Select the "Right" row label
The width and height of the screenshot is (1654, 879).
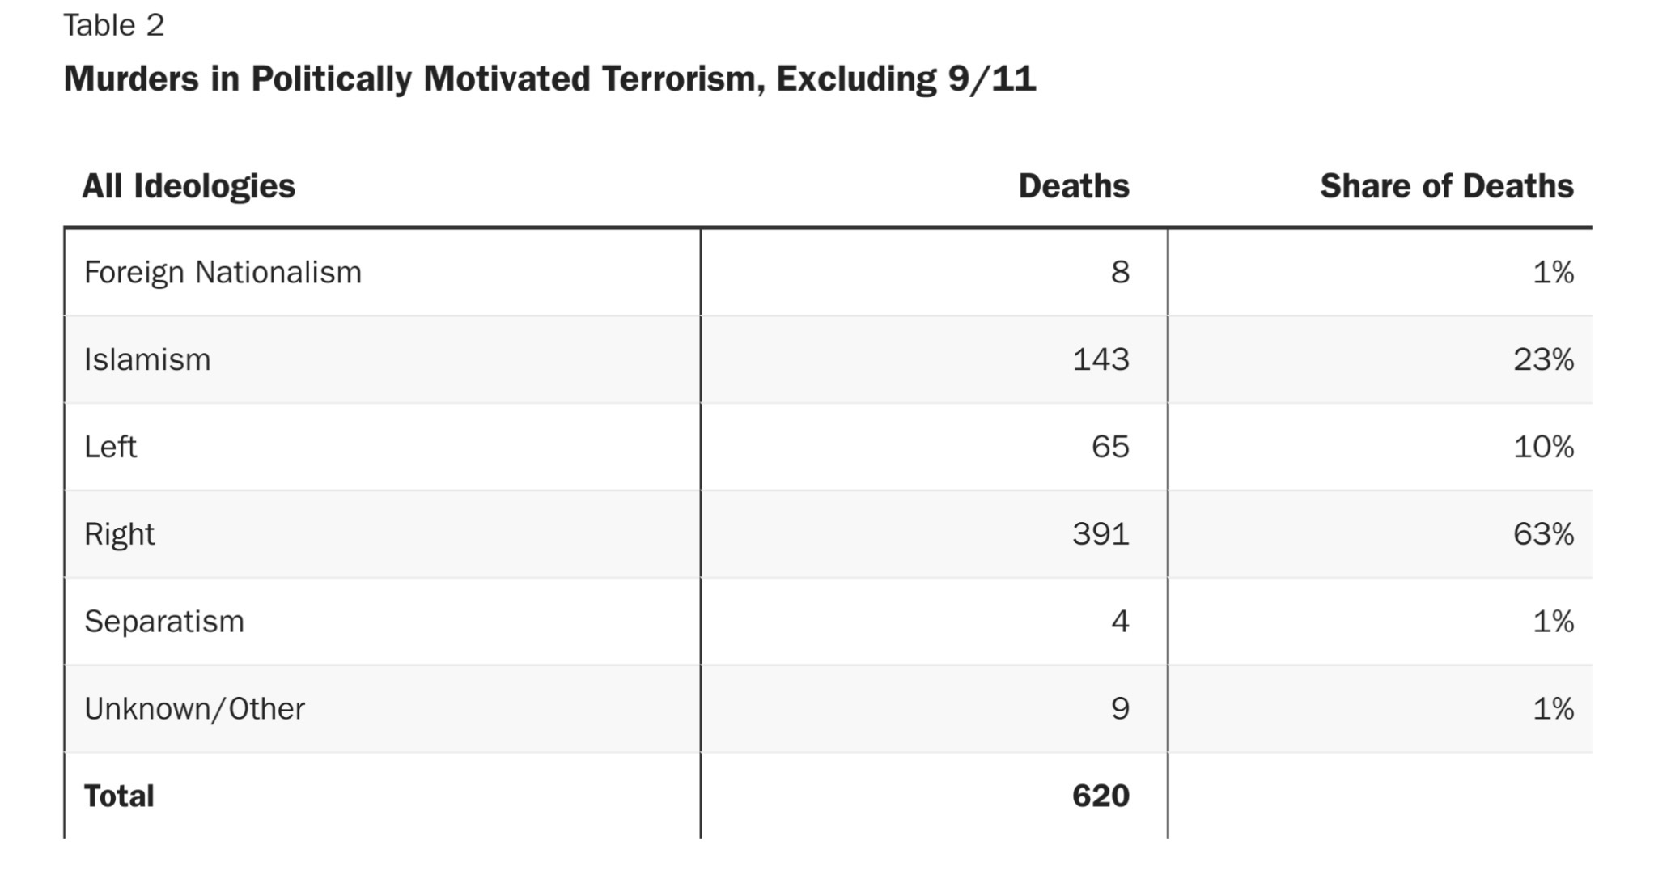pyautogui.click(x=119, y=534)
